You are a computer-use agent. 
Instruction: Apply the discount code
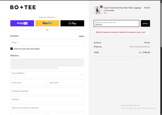(146, 24)
